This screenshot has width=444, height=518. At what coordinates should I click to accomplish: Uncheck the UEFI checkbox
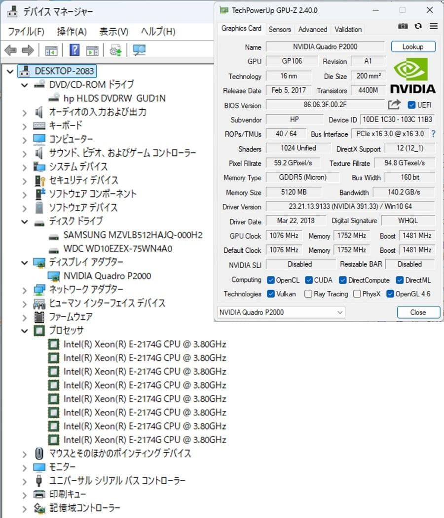coord(411,105)
